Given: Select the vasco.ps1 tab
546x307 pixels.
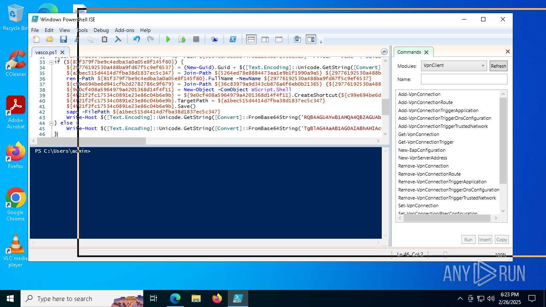Looking at the screenshot, I should tap(46, 52).
